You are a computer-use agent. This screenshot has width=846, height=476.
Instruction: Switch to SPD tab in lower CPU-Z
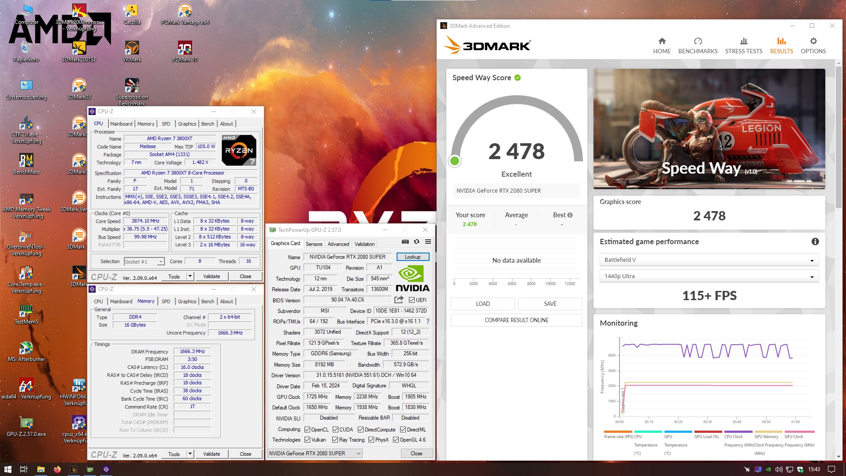(166, 301)
